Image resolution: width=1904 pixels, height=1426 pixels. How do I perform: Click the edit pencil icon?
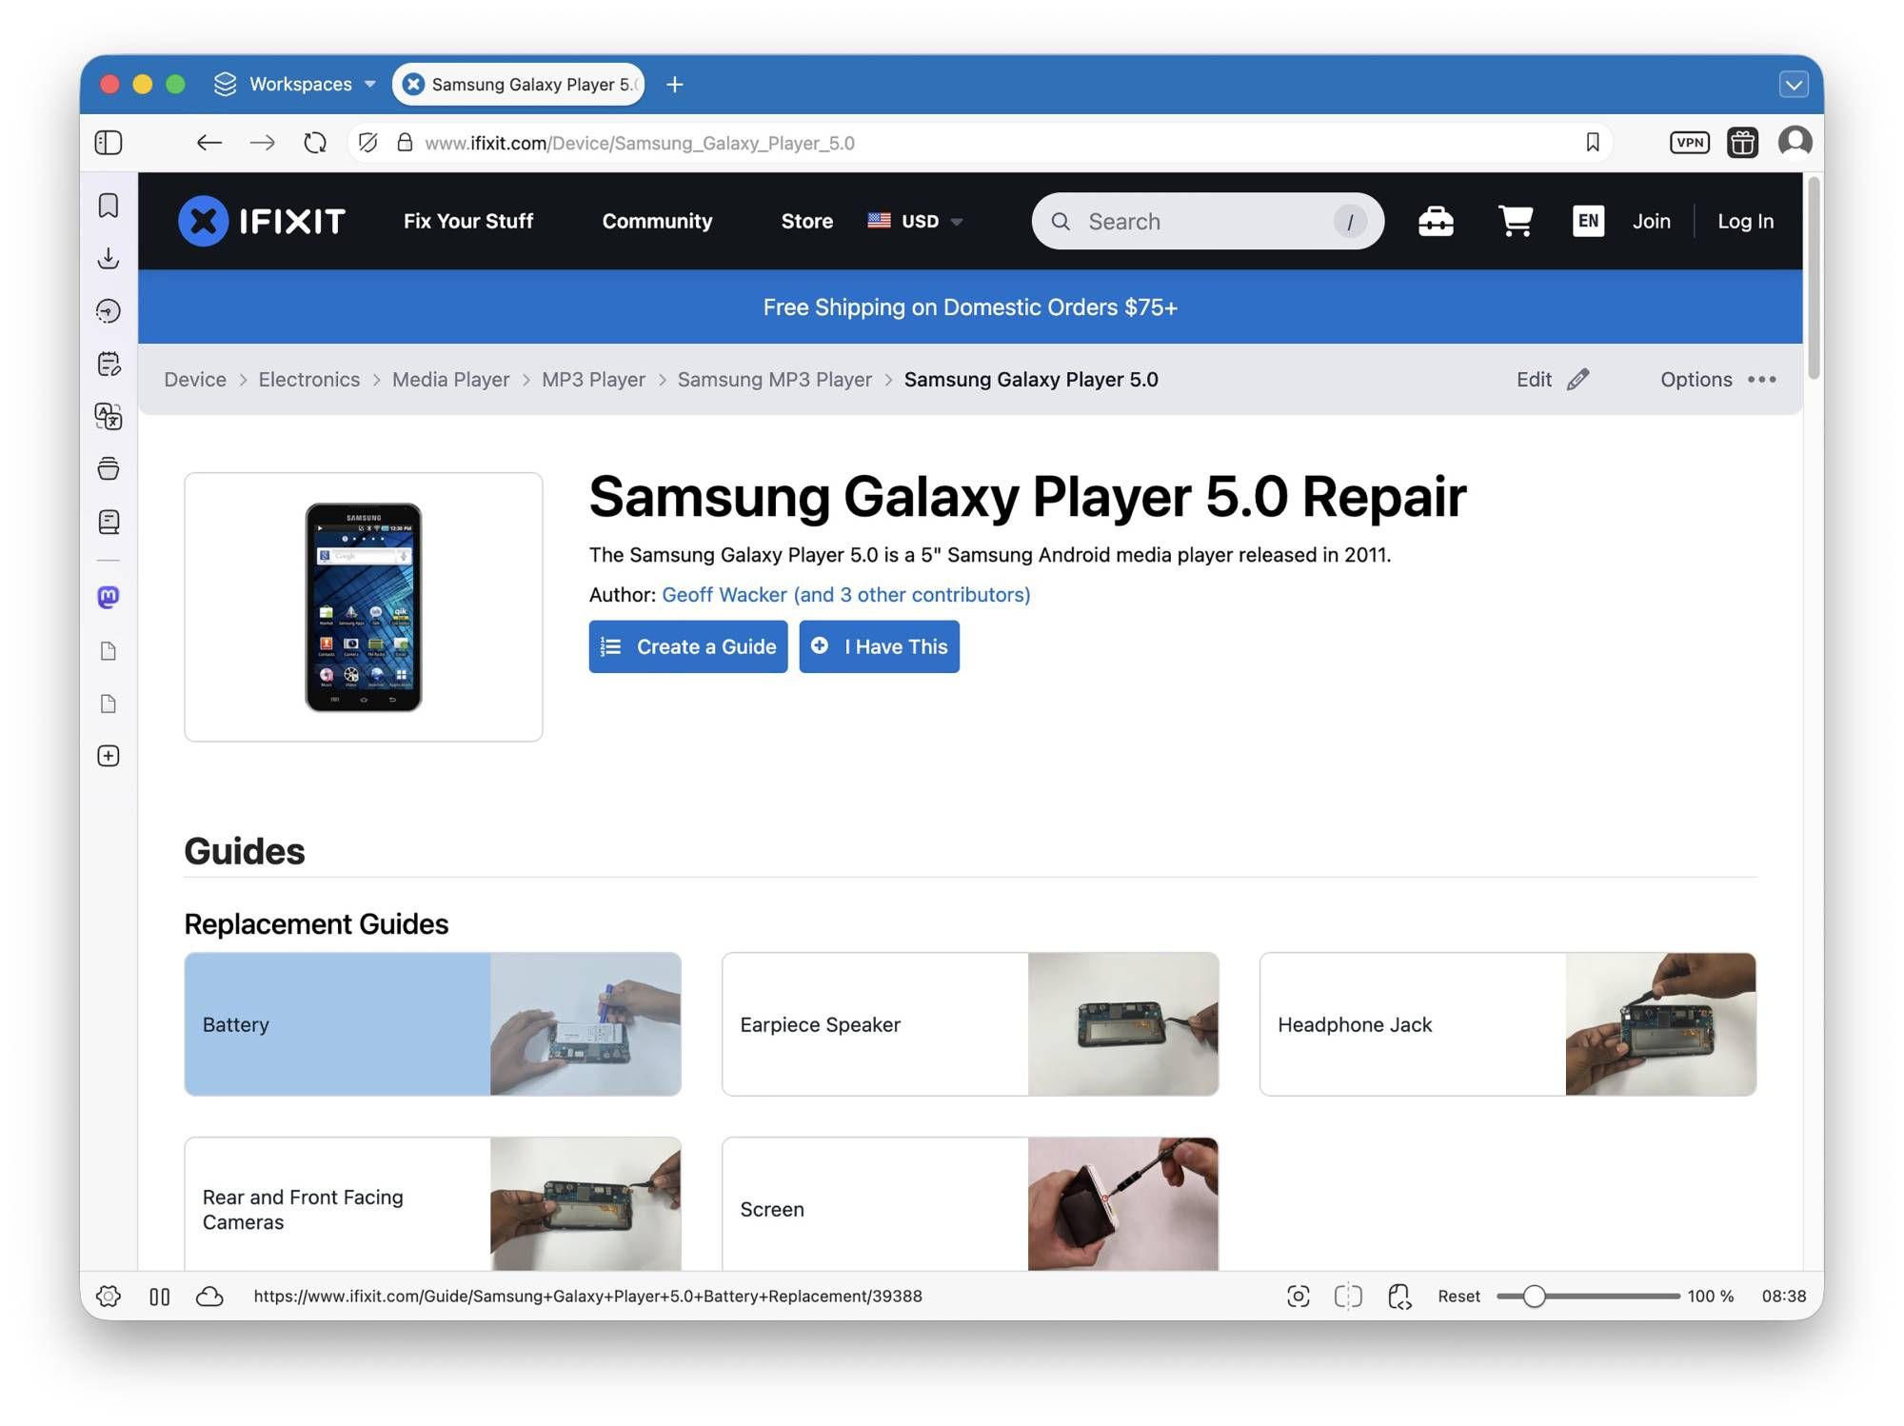click(1577, 379)
